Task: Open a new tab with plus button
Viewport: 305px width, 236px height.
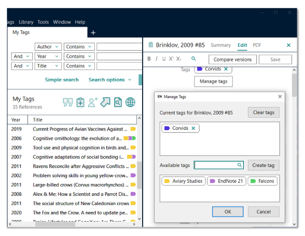Action: (93, 32)
